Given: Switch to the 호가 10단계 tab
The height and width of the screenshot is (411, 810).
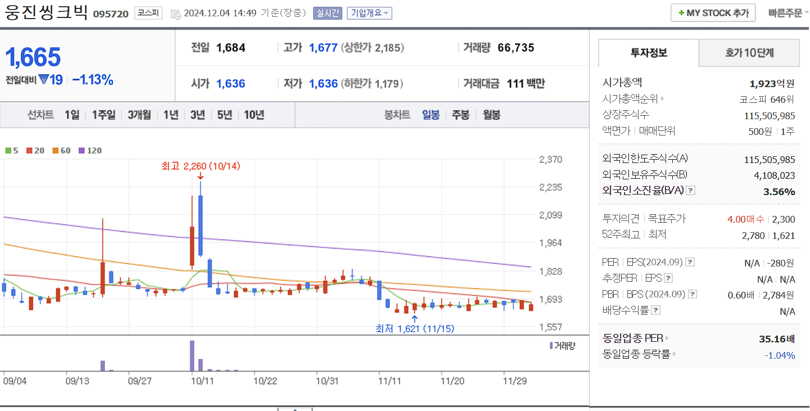Looking at the screenshot, I should (749, 52).
